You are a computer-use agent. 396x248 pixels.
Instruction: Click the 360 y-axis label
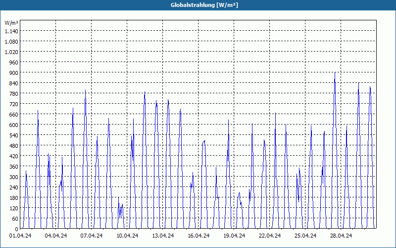pos(14,167)
